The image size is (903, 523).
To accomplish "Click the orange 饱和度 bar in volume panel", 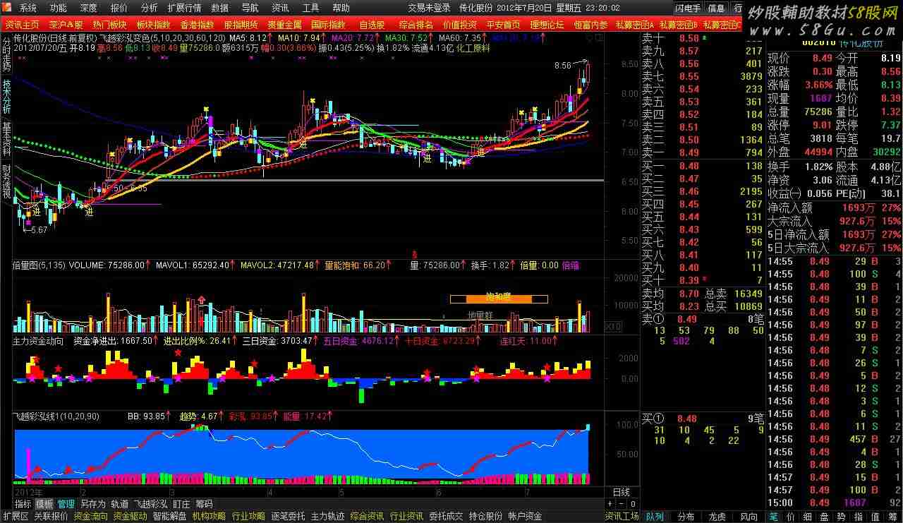I will pos(499,299).
